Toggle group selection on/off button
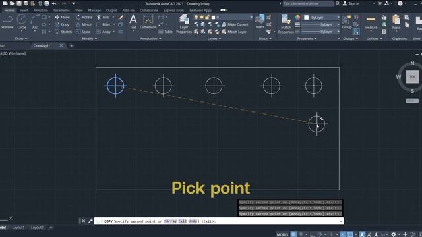422x237 pixels. click(356, 32)
